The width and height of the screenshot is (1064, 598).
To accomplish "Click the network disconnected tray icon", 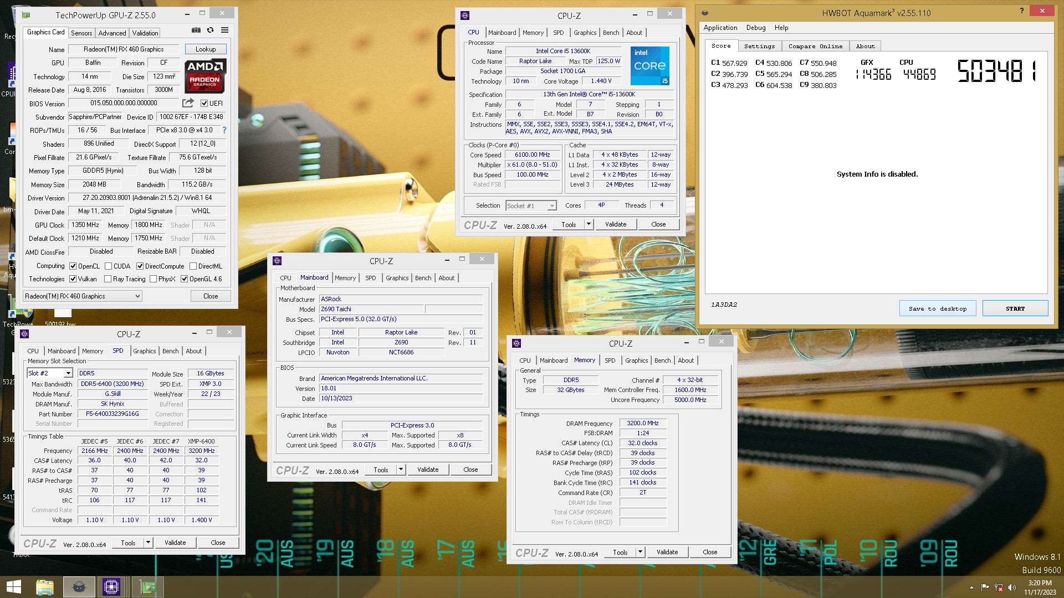I will point(999,587).
